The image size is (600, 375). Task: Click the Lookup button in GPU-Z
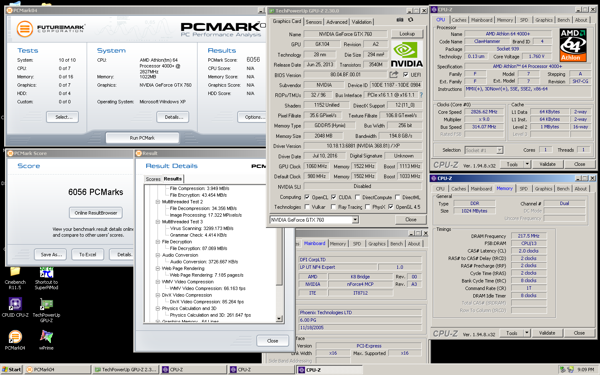point(407,34)
